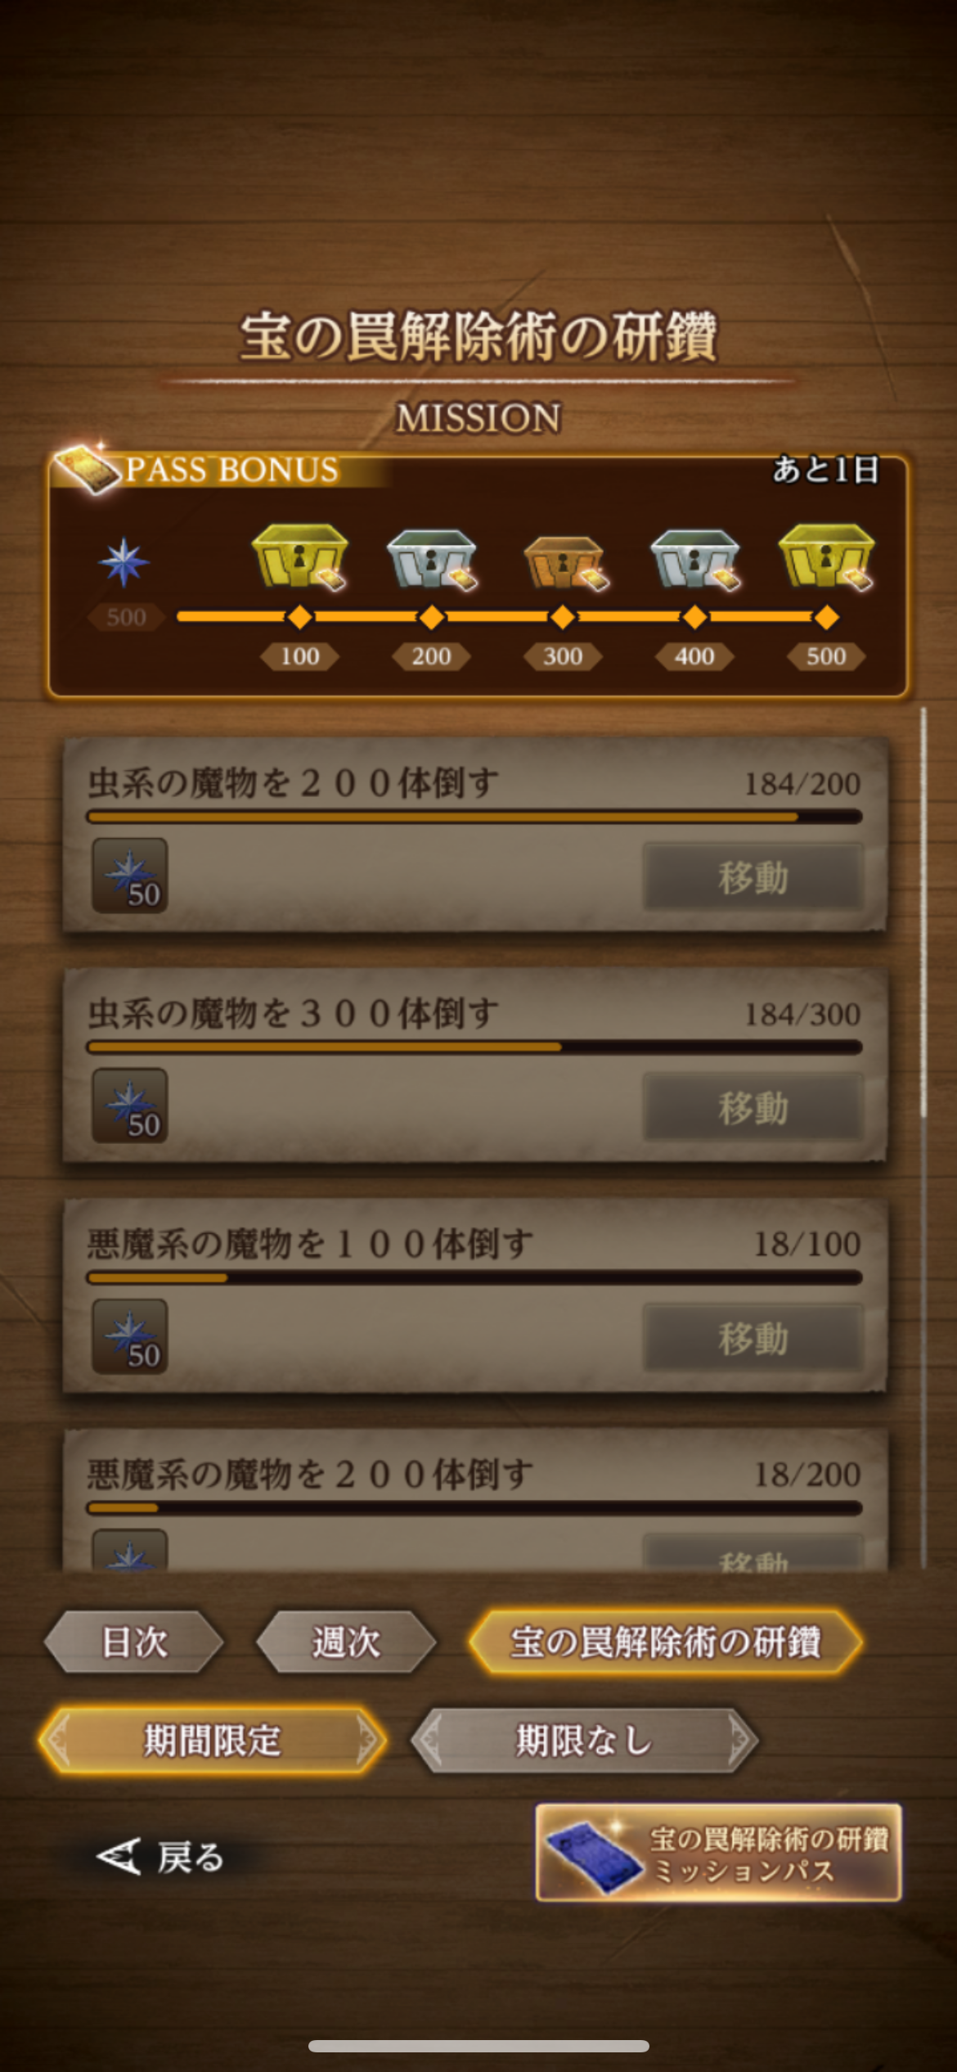
Task: Click the mission list scrollbar
Action: point(923,1137)
